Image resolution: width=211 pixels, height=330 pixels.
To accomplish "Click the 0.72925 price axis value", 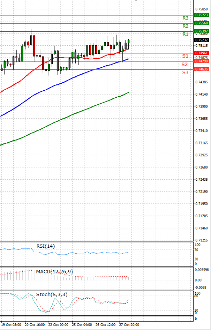I will (x=202, y=155).
